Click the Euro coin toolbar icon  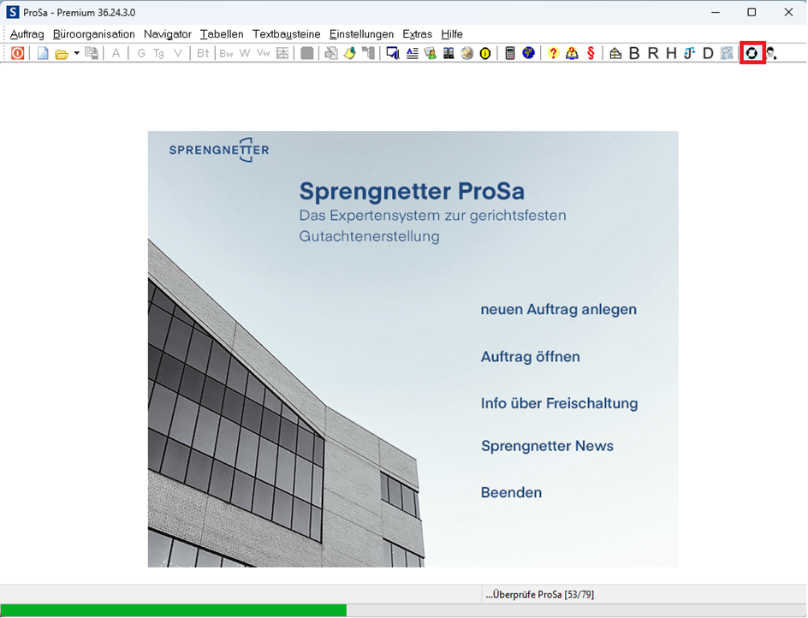point(466,53)
